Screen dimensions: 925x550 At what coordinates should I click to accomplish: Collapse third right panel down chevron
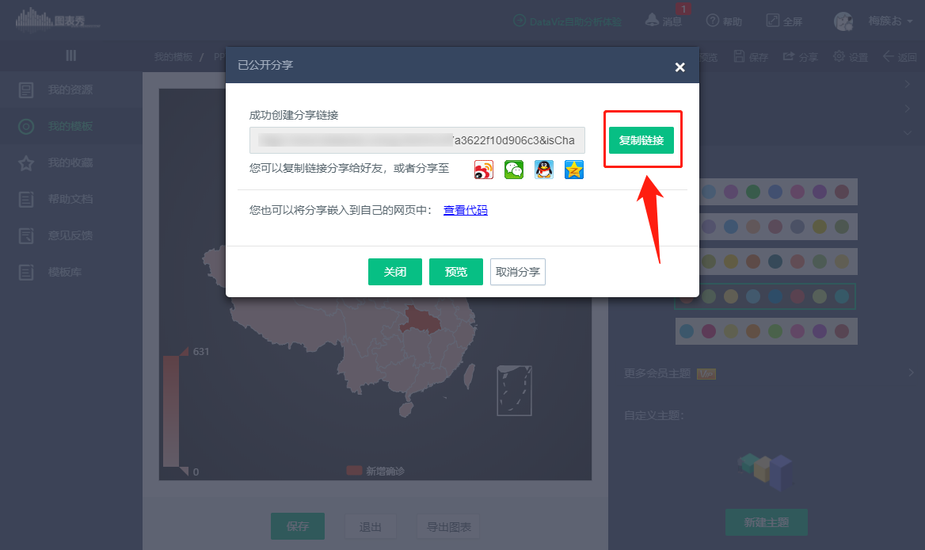click(908, 133)
